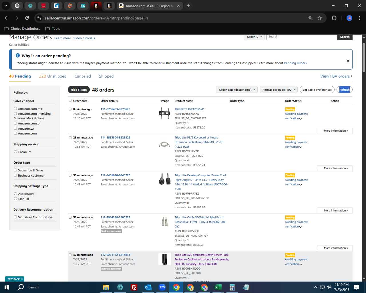This screenshot has height=293, width=366.
Task: Check the Business customer filter
Action: click(x=15, y=175)
